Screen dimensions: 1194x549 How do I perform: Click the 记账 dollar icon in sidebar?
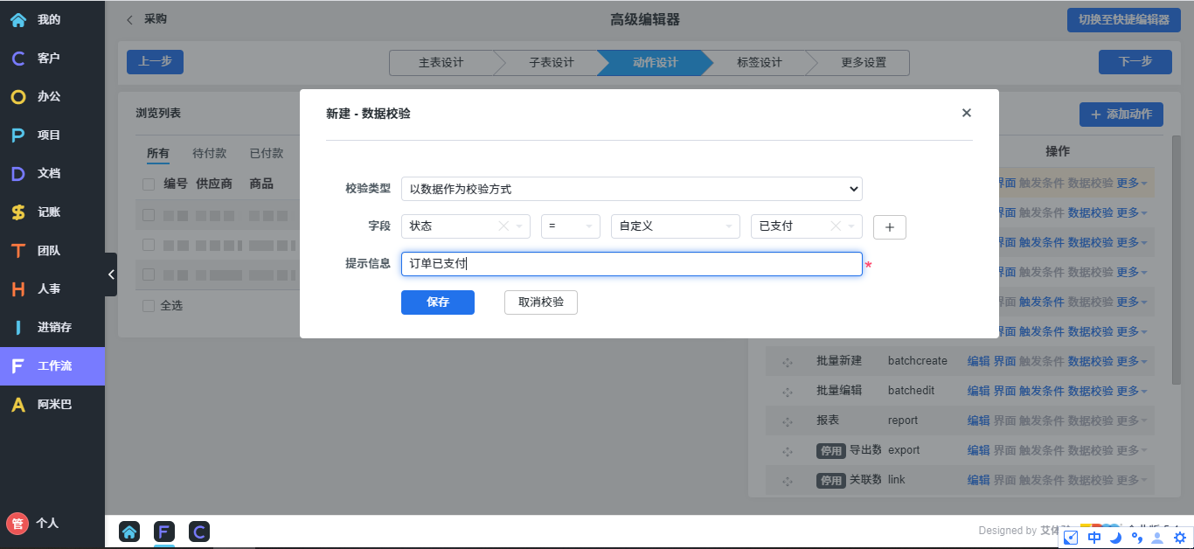click(x=18, y=212)
